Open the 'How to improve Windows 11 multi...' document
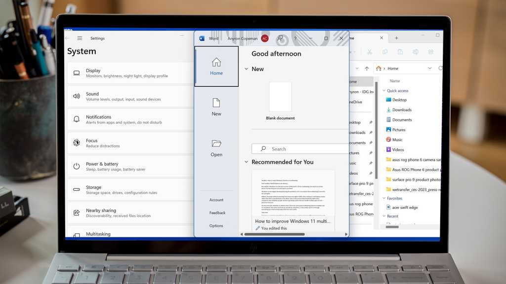506x284 pixels. 293,201
